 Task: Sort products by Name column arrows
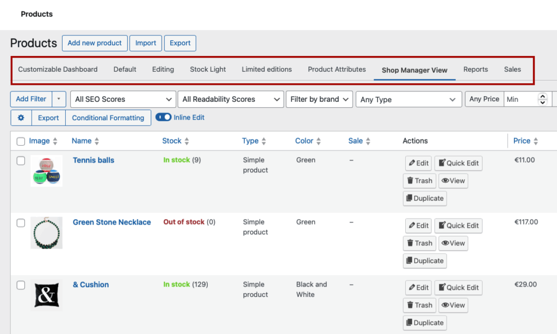tap(97, 141)
